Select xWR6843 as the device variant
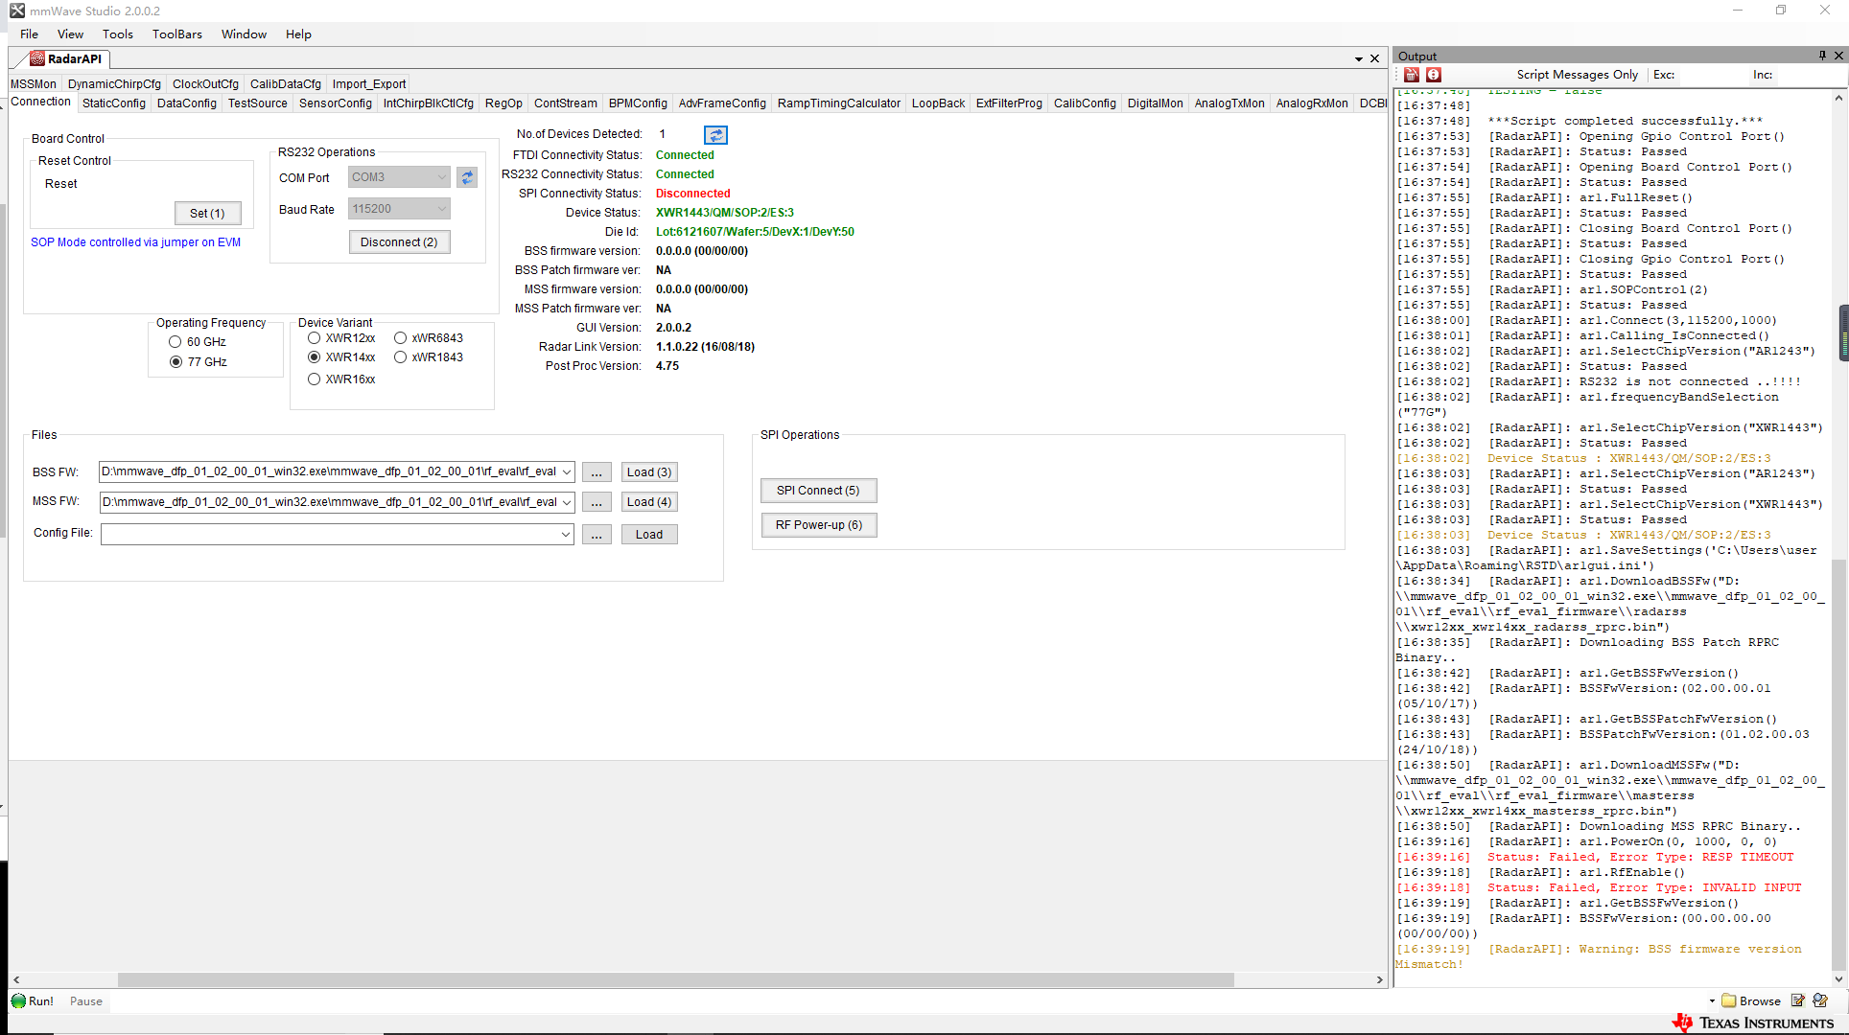This screenshot has height=1035, width=1849. 400,337
